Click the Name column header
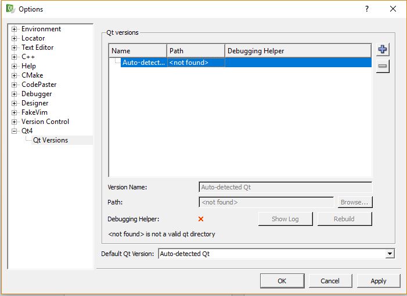Image resolution: width=407 pixels, height=296 pixels. click(138, 51)
